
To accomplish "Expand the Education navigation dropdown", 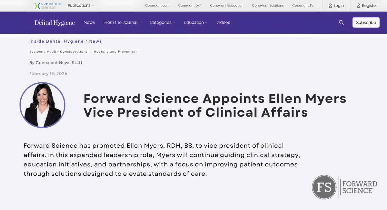I will click(195, 22).
